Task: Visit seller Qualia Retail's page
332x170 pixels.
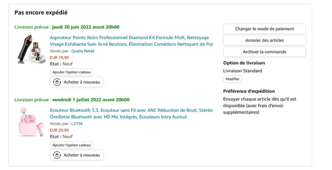Action: pos(83,51)
